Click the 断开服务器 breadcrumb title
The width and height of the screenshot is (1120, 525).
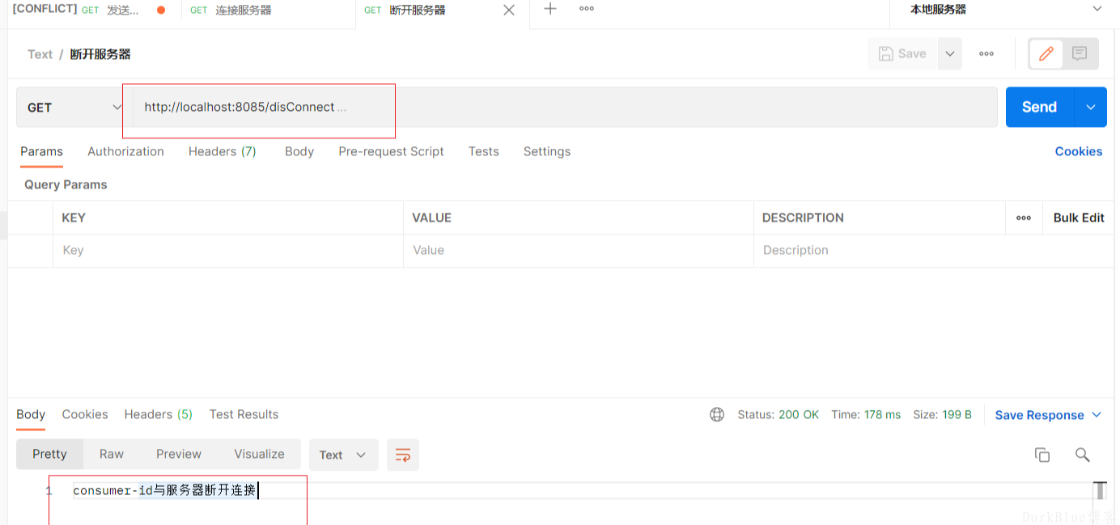click(100, 54)
